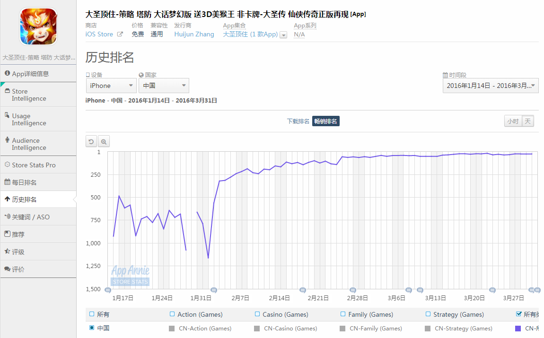Screen dimensions: 544x338
Task: Click the x-axis date label 3月27日
Action: (513, 298)
